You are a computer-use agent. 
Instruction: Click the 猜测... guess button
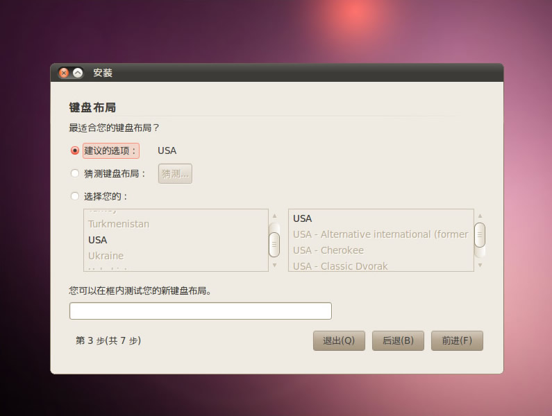coord(175,174)
